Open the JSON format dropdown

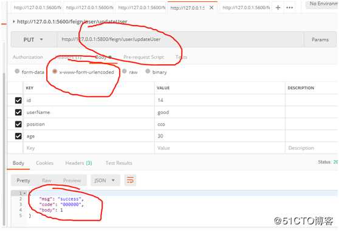coord(105,180)
